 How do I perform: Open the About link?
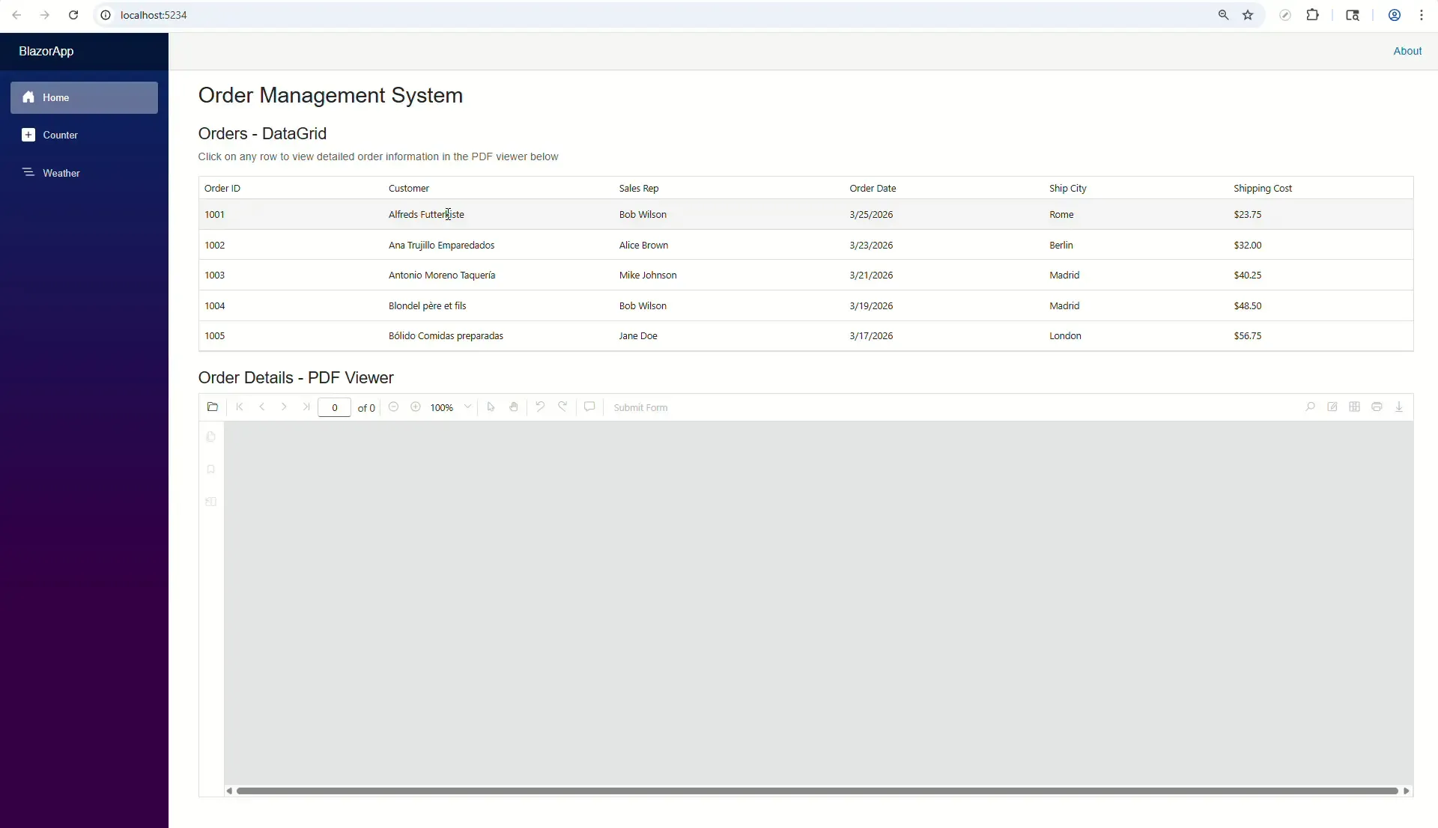click(1407, 51)
